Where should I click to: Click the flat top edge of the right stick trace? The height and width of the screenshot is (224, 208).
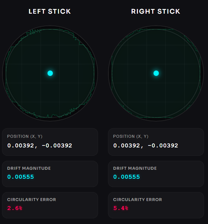tap(156, 29)
